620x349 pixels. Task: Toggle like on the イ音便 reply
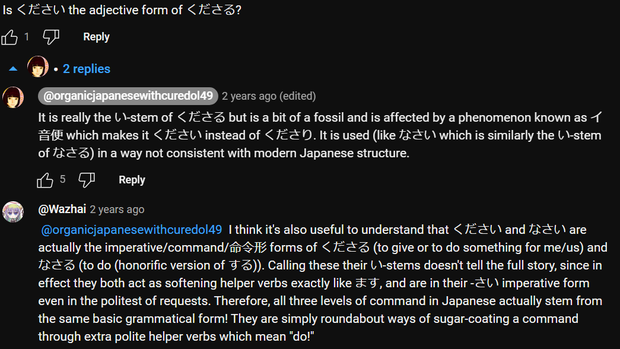[45, 180]
